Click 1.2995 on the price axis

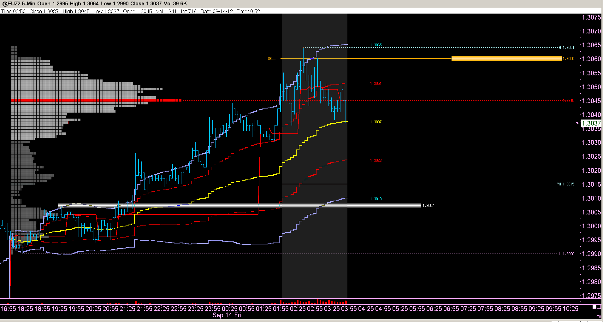(x=591, y=240)
